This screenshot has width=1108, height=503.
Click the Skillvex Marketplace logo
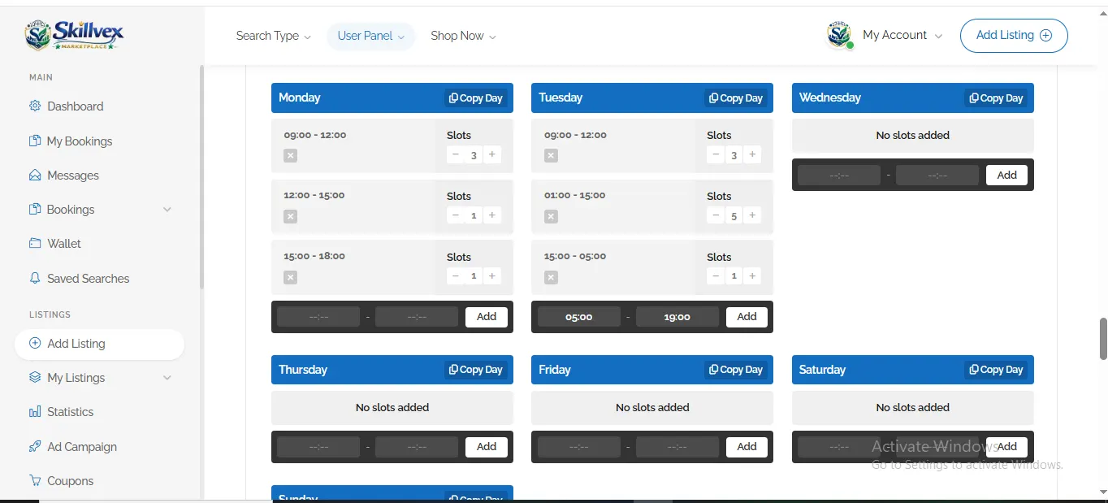click(75, 35)
